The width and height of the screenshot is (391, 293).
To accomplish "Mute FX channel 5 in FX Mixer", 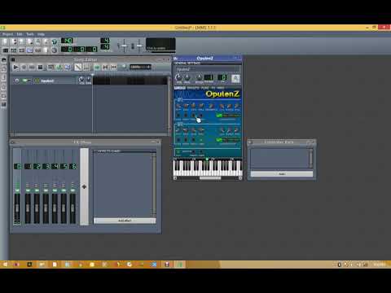I will [64, 190].
